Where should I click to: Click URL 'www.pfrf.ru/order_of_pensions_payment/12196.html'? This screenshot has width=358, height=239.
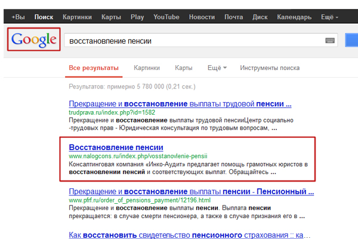pos(140,200)
